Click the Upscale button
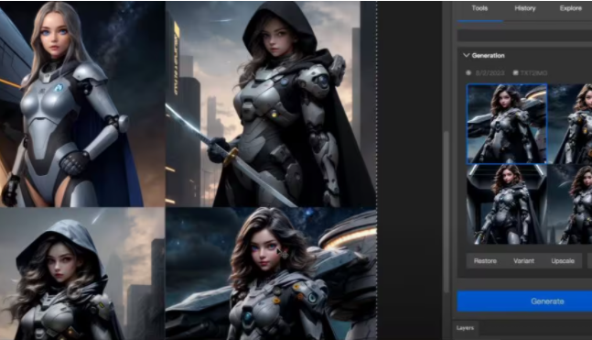 pos(563,261)
